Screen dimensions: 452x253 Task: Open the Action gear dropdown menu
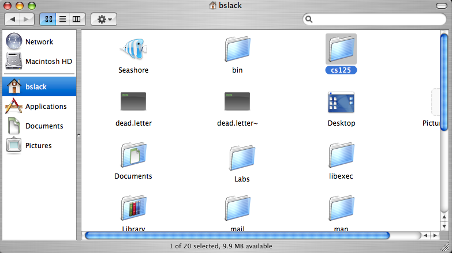[x=104, y=20]
